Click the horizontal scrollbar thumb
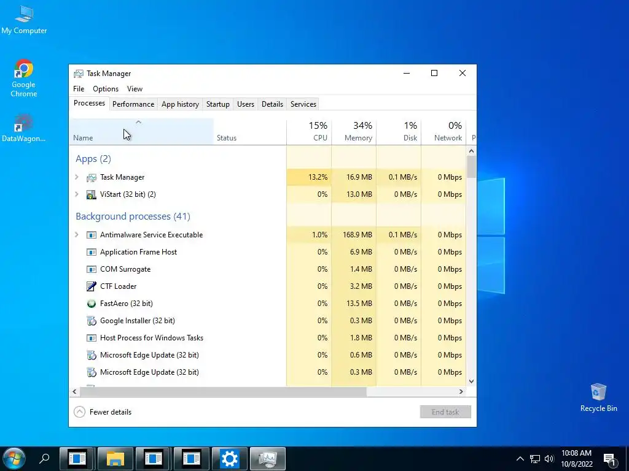 click(223, 392)
